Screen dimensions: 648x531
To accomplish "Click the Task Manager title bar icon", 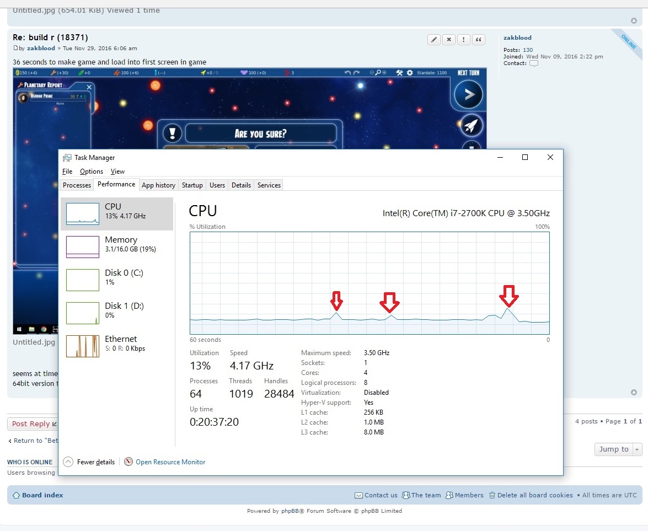I will click(x=67, y=158).
